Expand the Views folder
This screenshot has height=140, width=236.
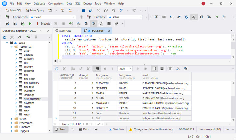12,119
